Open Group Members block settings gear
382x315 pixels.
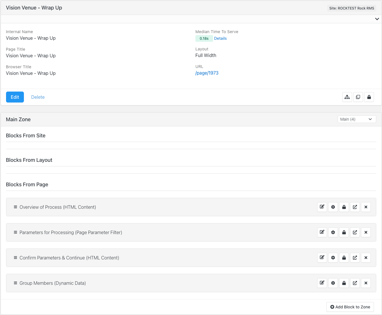click(333, 283)
